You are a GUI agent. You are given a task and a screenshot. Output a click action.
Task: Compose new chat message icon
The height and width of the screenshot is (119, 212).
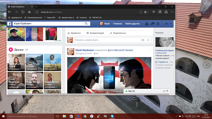pos(164,91)
